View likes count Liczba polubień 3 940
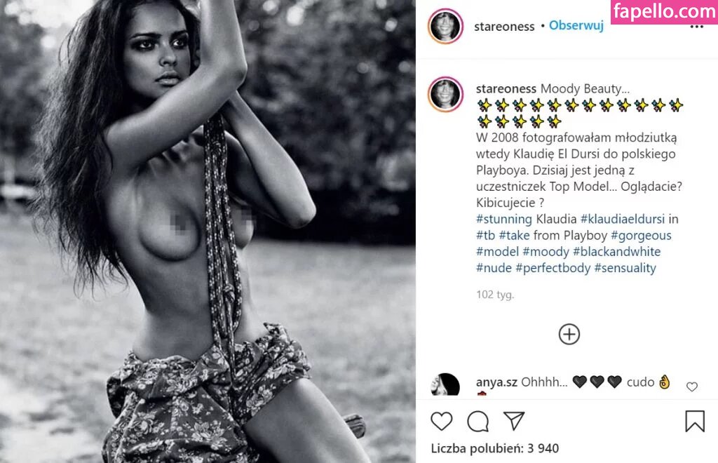Image resolution: width=718 pixels, height=463 pixels. point(494,448)
